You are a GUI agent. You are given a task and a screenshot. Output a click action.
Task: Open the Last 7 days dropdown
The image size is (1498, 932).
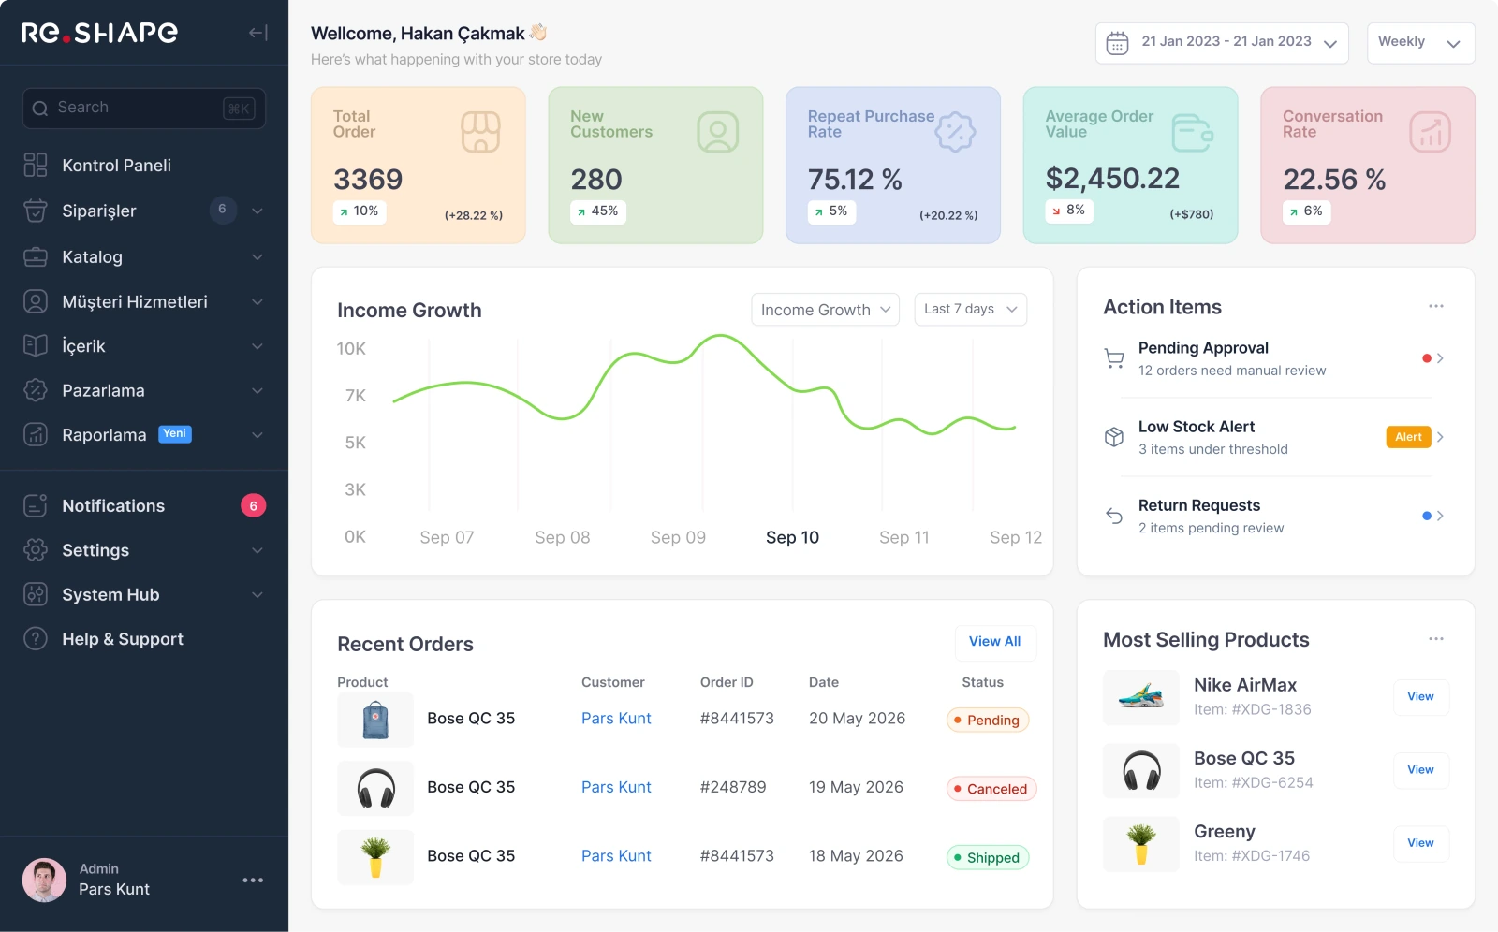(x=970, y=310)
